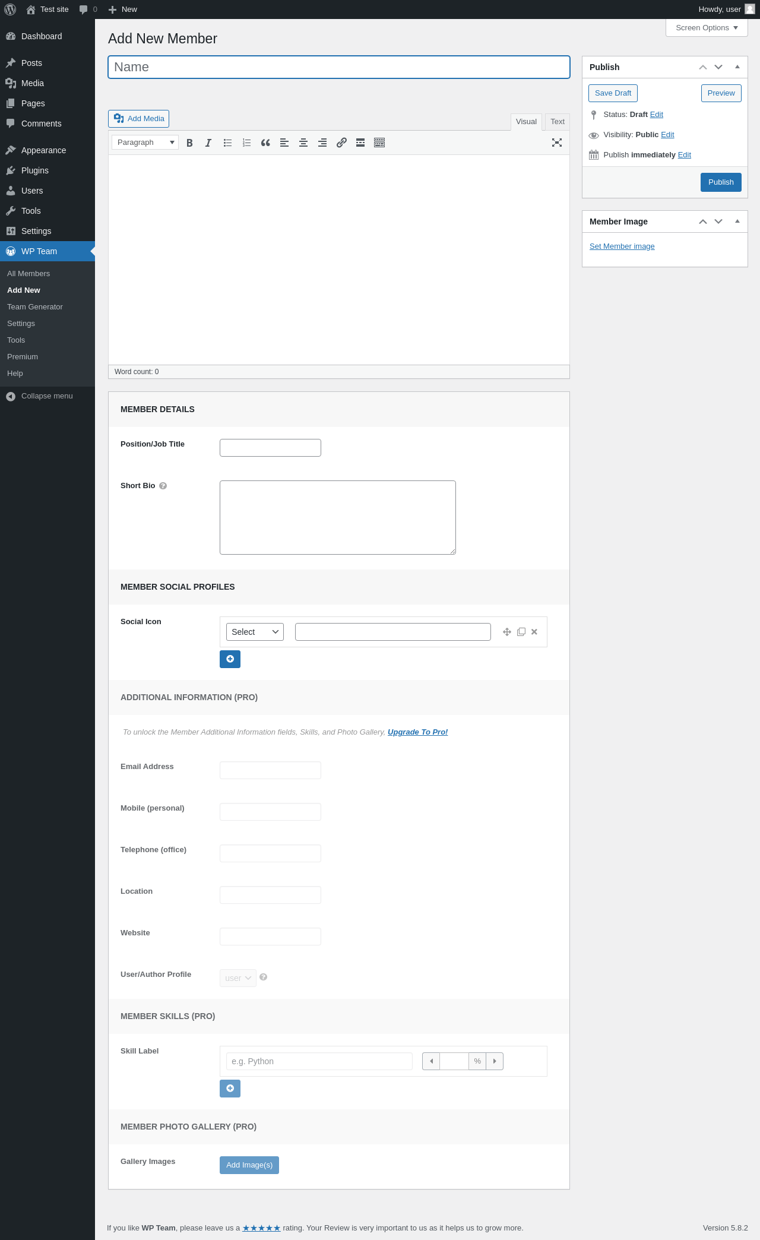760x1240 pixels.
Task: Click the Upgrade To Pro link
Action: [x=417, y=732]
